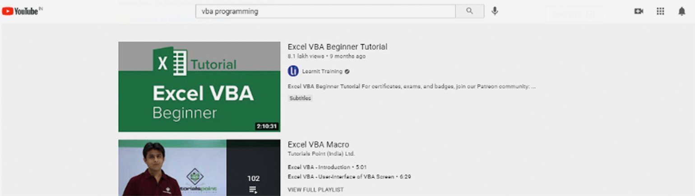This screenshot has width=695, height=196.
Task: Click the verified badge beside Learnit Training
Action: (x=347, y=71)
